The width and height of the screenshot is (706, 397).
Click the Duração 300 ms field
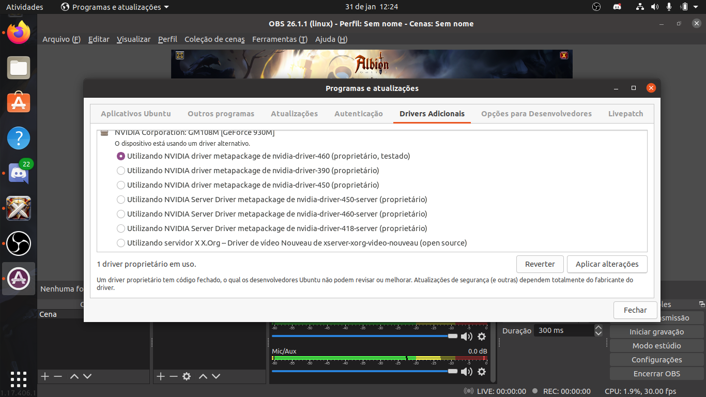[x=564, y=330]
